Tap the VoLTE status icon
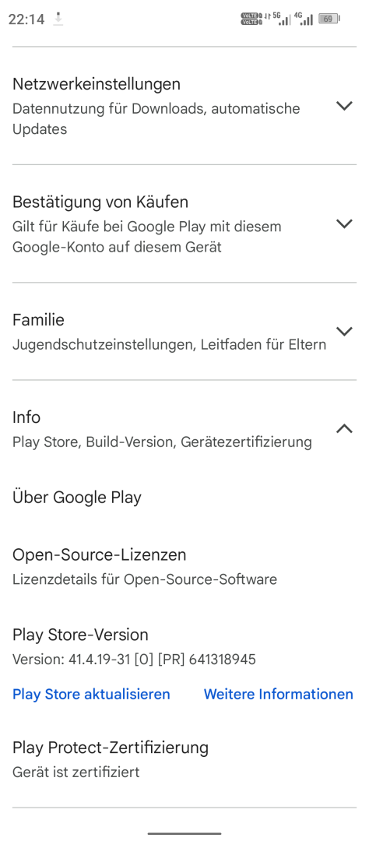 pyautogui.click(x=251, y=19)
